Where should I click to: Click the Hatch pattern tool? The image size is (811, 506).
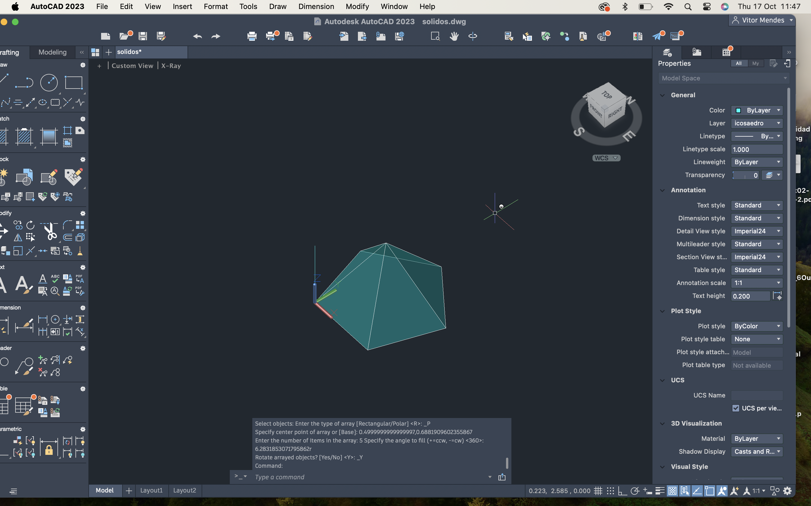24,137
